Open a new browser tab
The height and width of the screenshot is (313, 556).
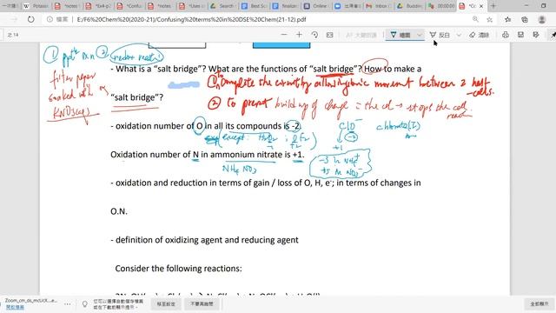[493, 6]
